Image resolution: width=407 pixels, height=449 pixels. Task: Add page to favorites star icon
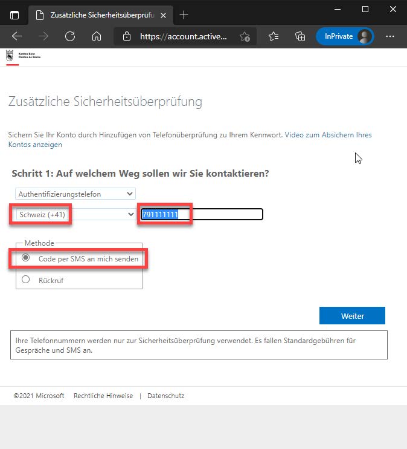click(245, 36)
